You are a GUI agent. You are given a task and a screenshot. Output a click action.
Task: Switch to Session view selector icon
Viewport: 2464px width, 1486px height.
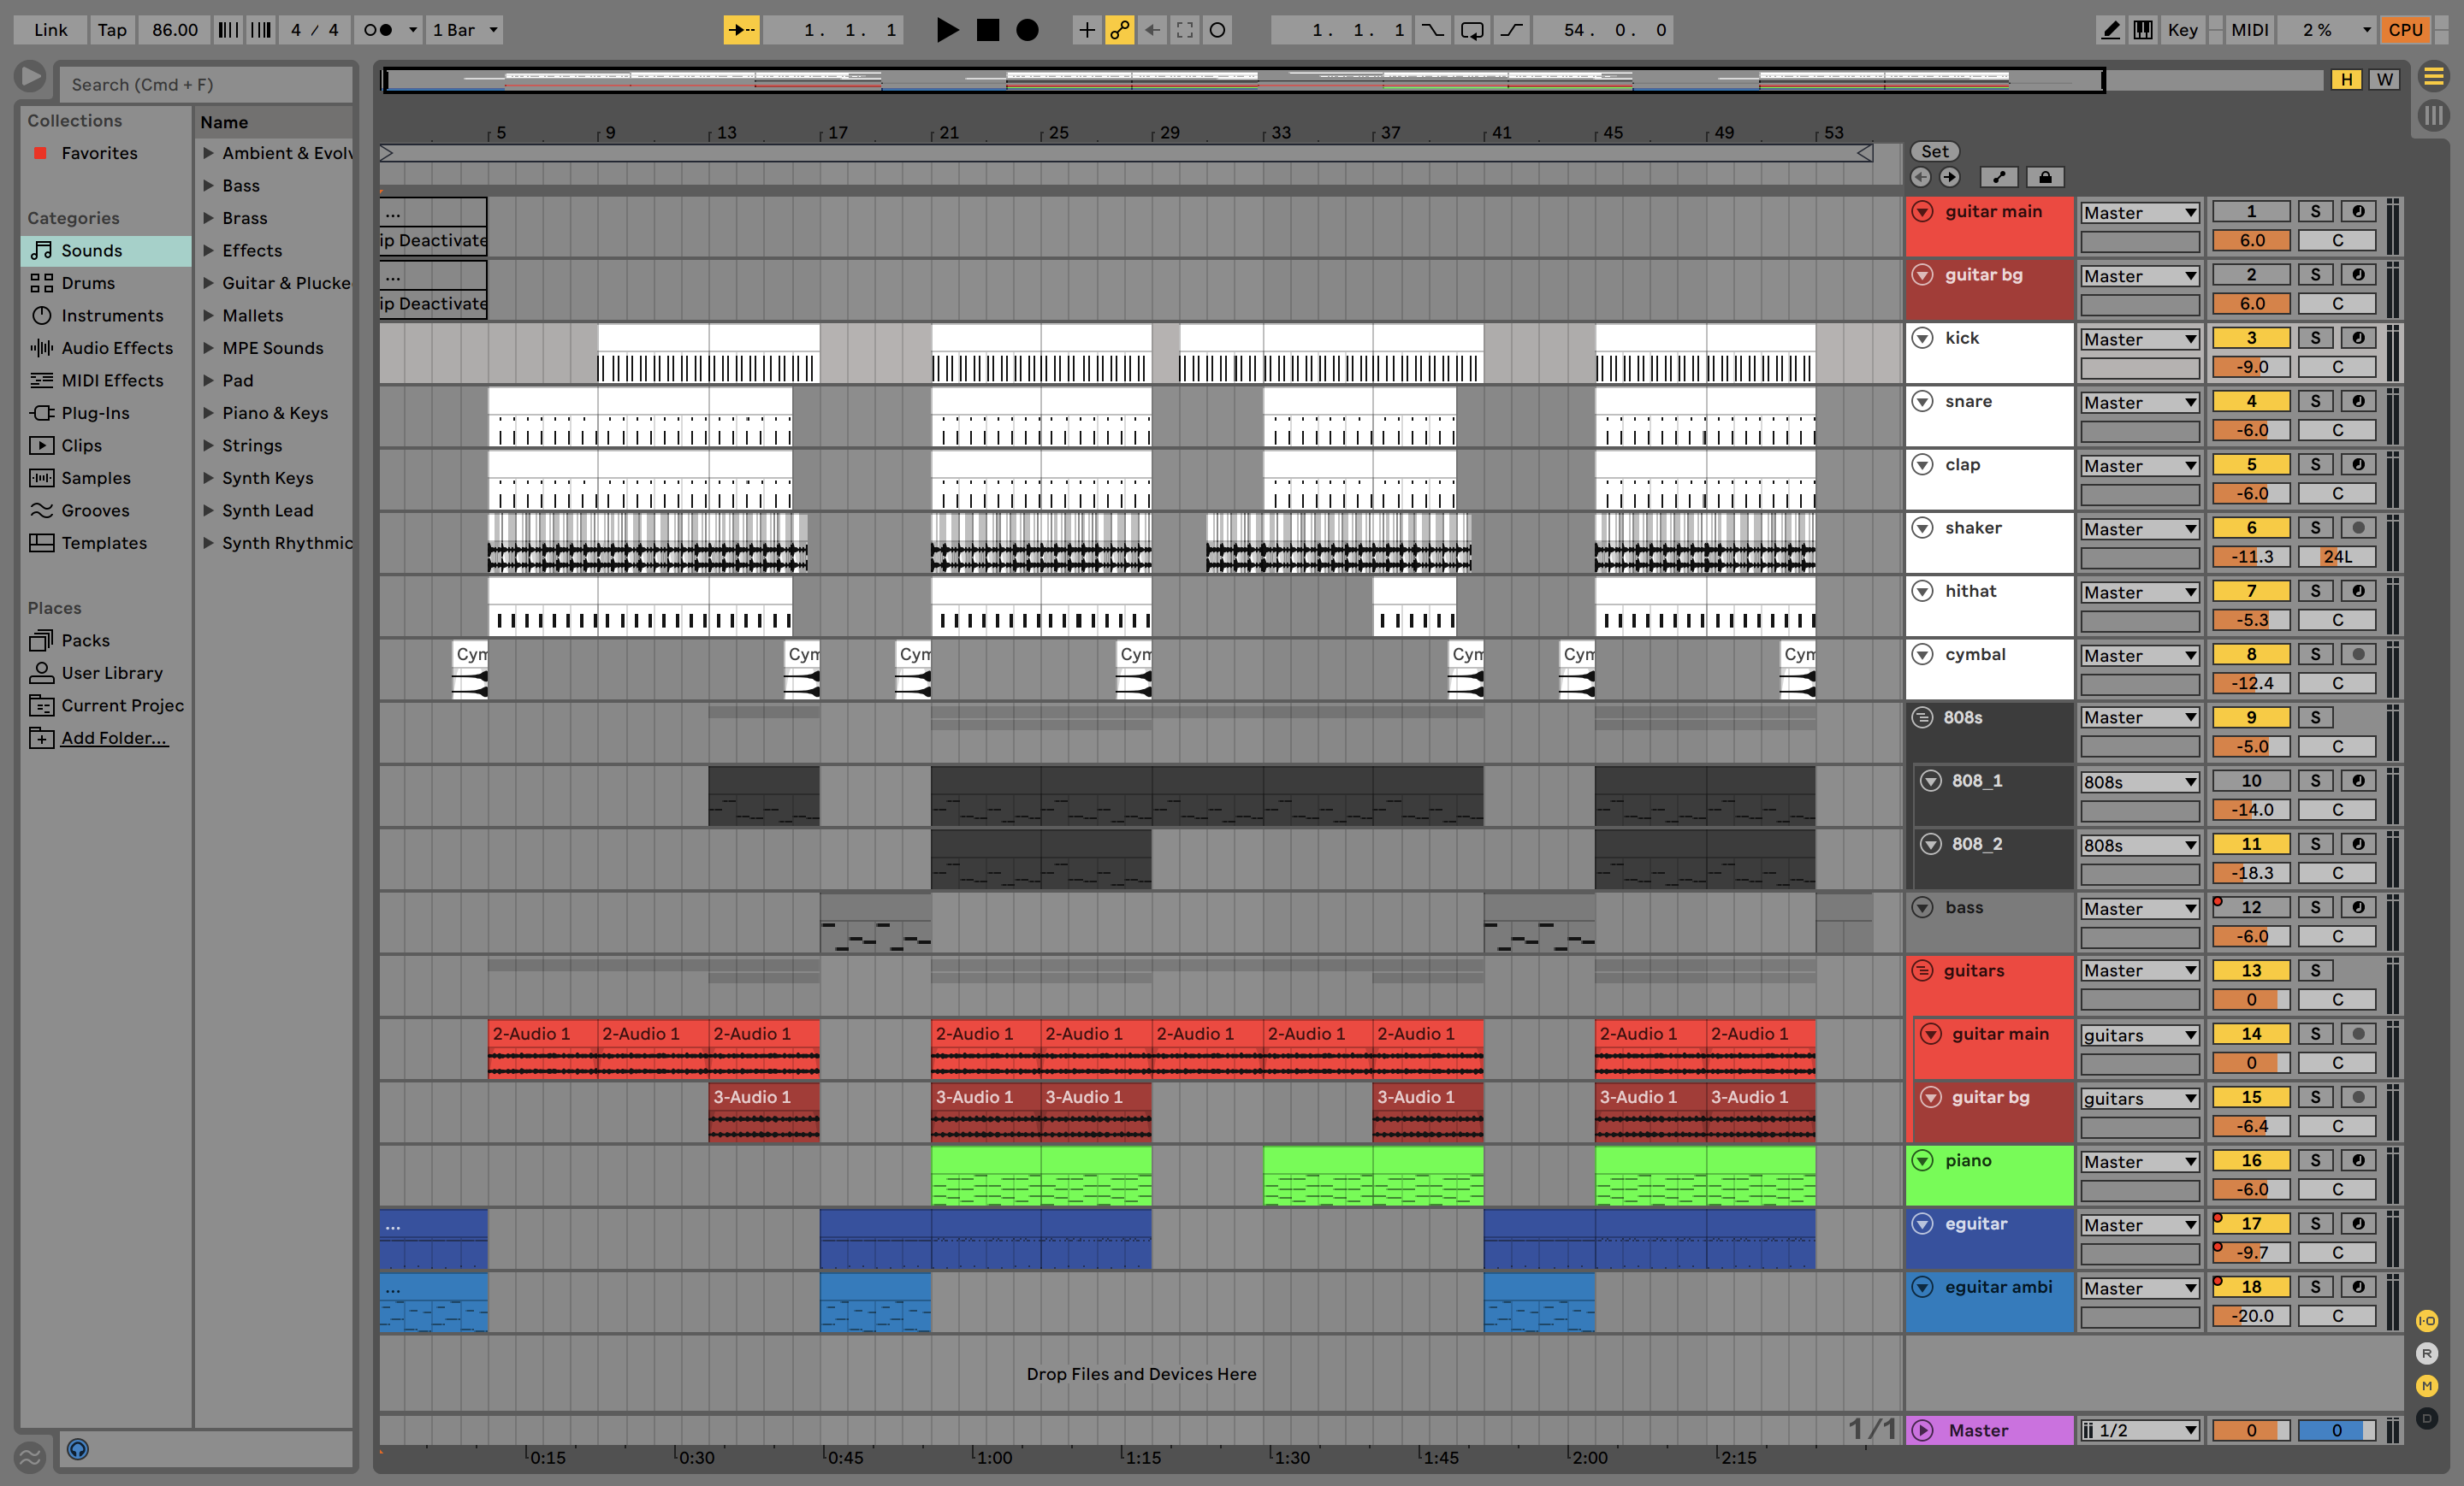2434,115
